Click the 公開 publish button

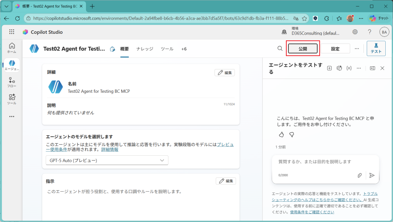coord(303,48)
